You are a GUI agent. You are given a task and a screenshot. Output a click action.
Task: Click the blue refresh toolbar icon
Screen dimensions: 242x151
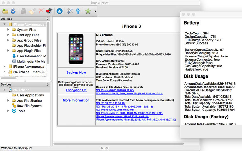coord(13,11)
